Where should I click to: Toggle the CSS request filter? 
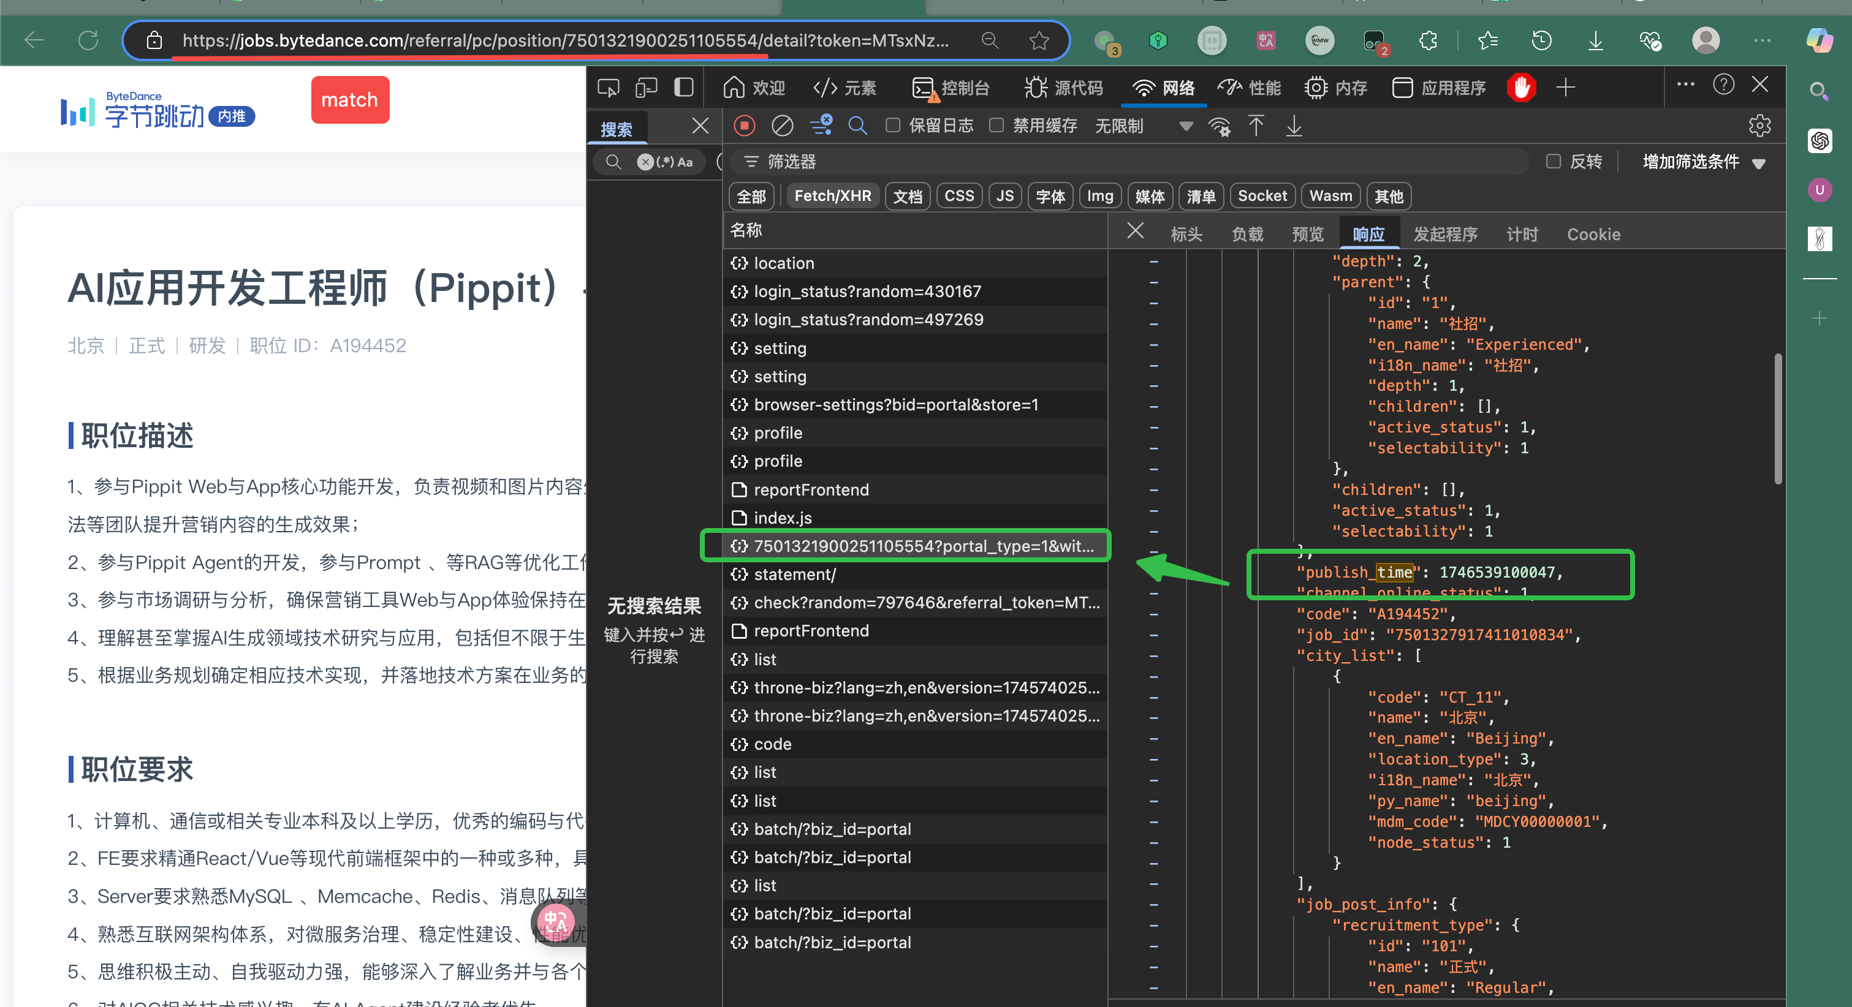(x=959, y=195)
